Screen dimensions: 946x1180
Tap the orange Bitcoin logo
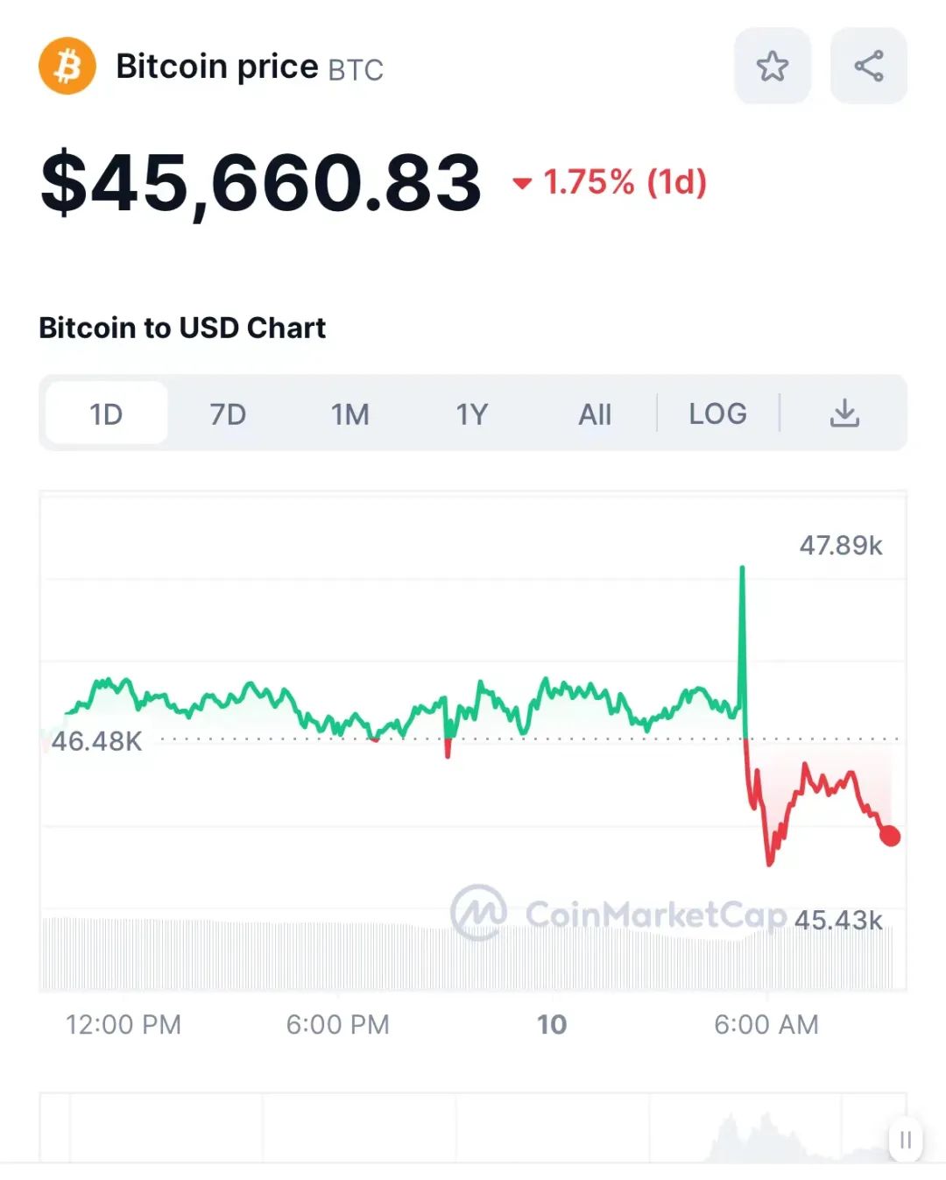(67, 66)
